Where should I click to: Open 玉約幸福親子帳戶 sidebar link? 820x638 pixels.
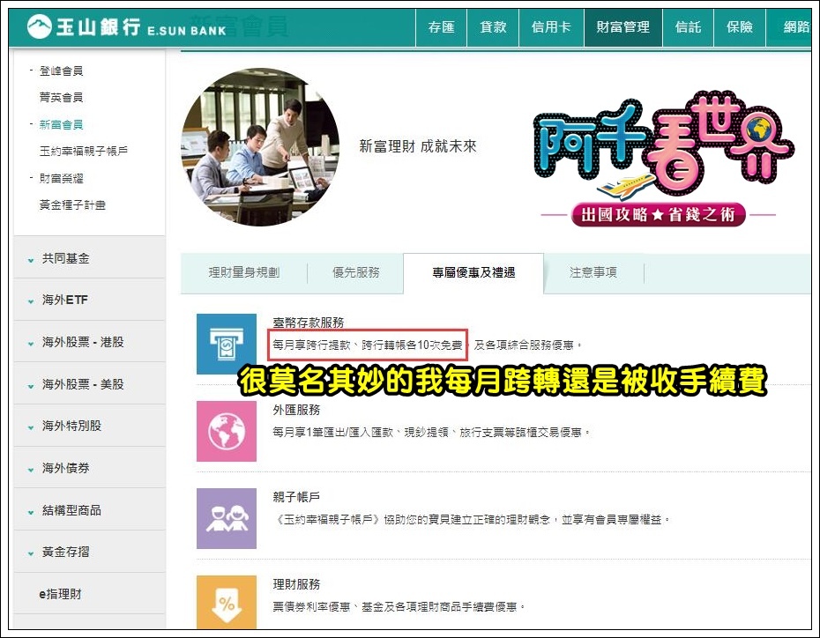click(x=84, y=151)
